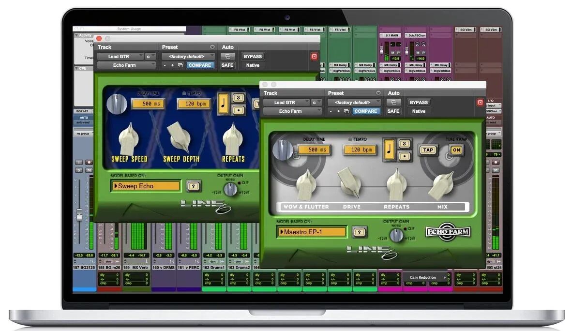Open model help question mark beside Maestro EP-1
This screenshot has height=331, width=572.
click(x=360, y=232)
